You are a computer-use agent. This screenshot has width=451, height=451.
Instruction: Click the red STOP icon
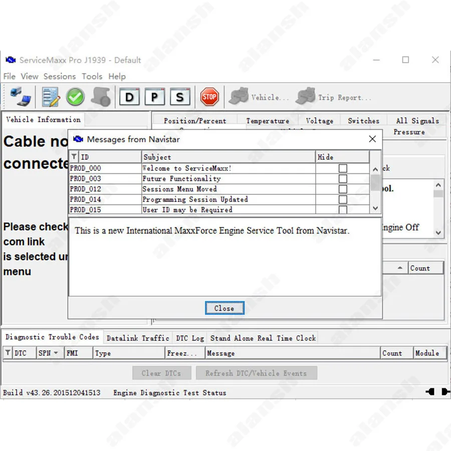pyautogui.click(x=209, y=97)
